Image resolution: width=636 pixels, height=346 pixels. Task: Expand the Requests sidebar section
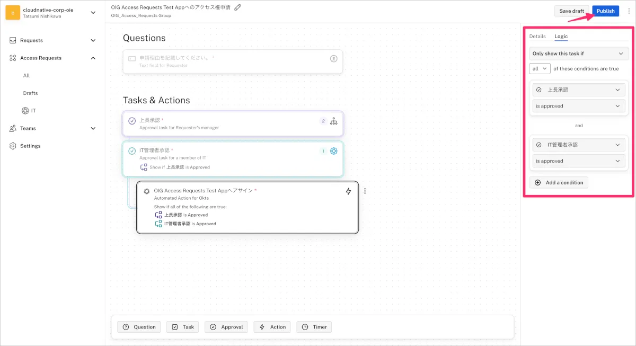coord(93,40)
